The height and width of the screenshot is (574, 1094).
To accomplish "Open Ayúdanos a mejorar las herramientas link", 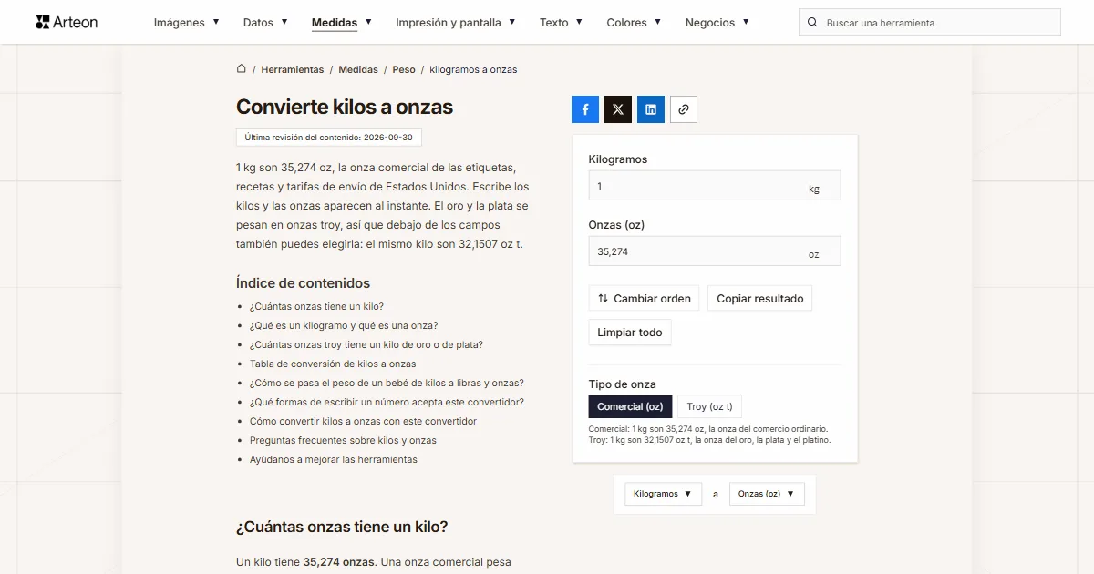I will coord(334,460).
